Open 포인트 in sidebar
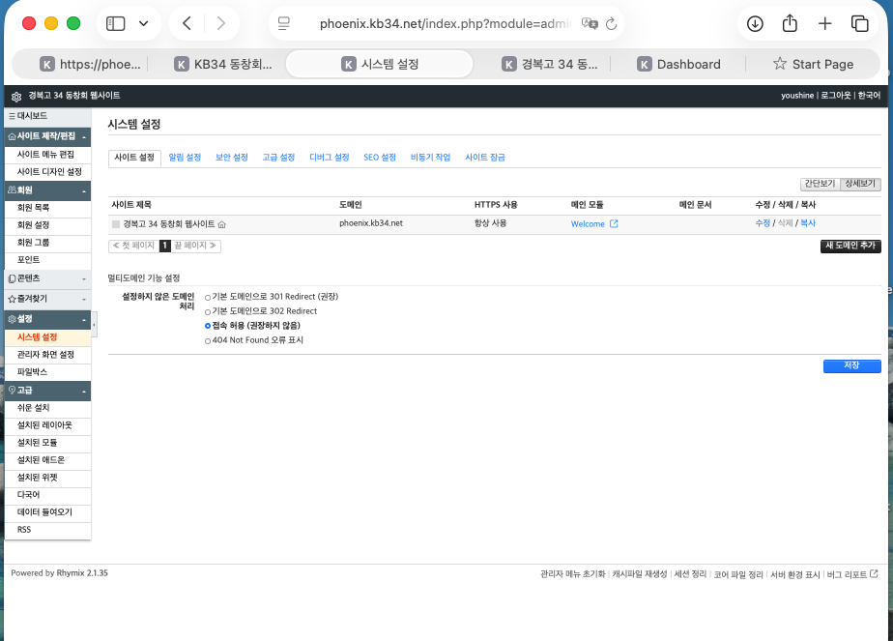Image resolution: width=893 pixels, height=641 pixels. (47, 260)
